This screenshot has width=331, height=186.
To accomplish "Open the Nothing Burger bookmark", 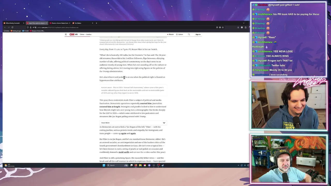I will click(x=16, y=31).
